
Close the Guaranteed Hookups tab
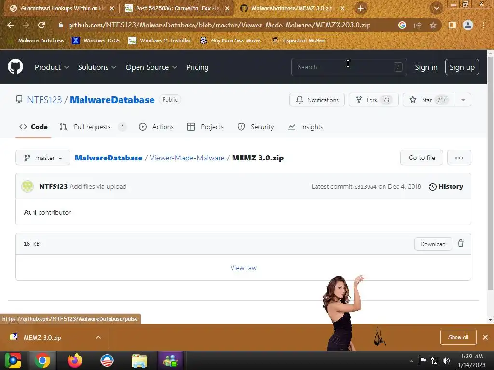(112, 9)
